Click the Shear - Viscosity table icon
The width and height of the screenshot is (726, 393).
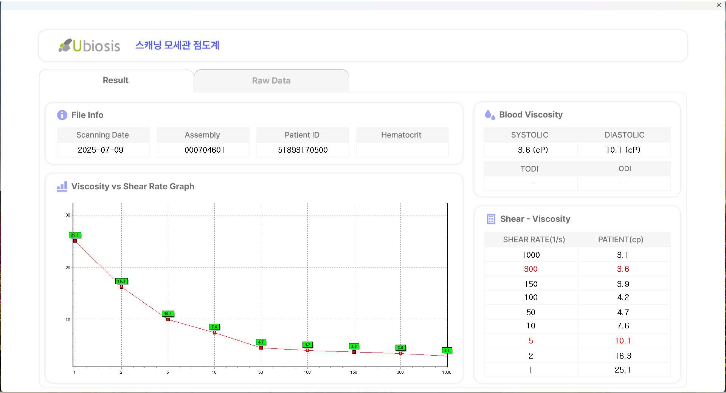click(491, 219)
